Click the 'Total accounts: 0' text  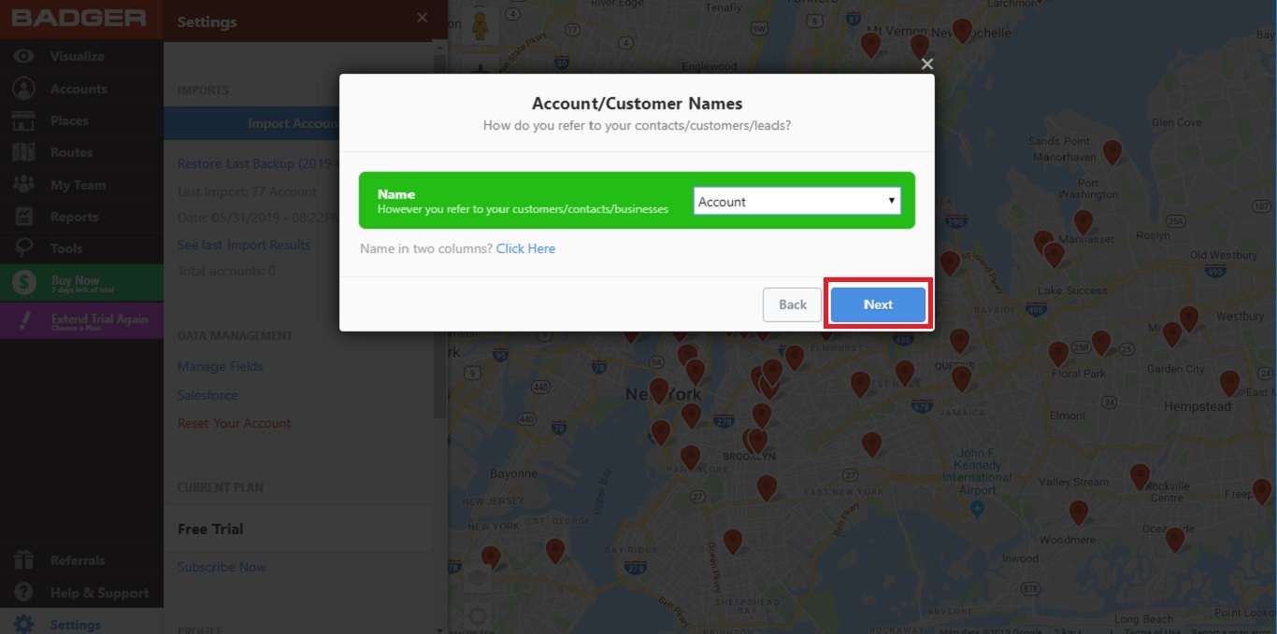226,271
